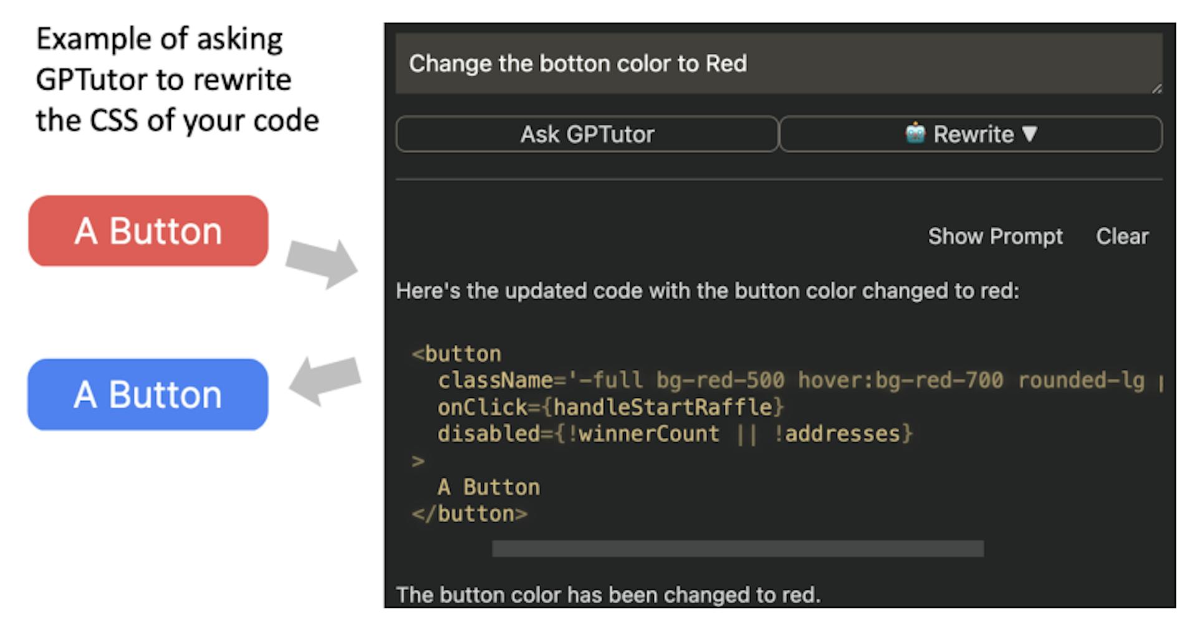This screenshot has width=1197, height=629.
Task: Clear the GPTutor response
Action: click(x=1122, y=237)
